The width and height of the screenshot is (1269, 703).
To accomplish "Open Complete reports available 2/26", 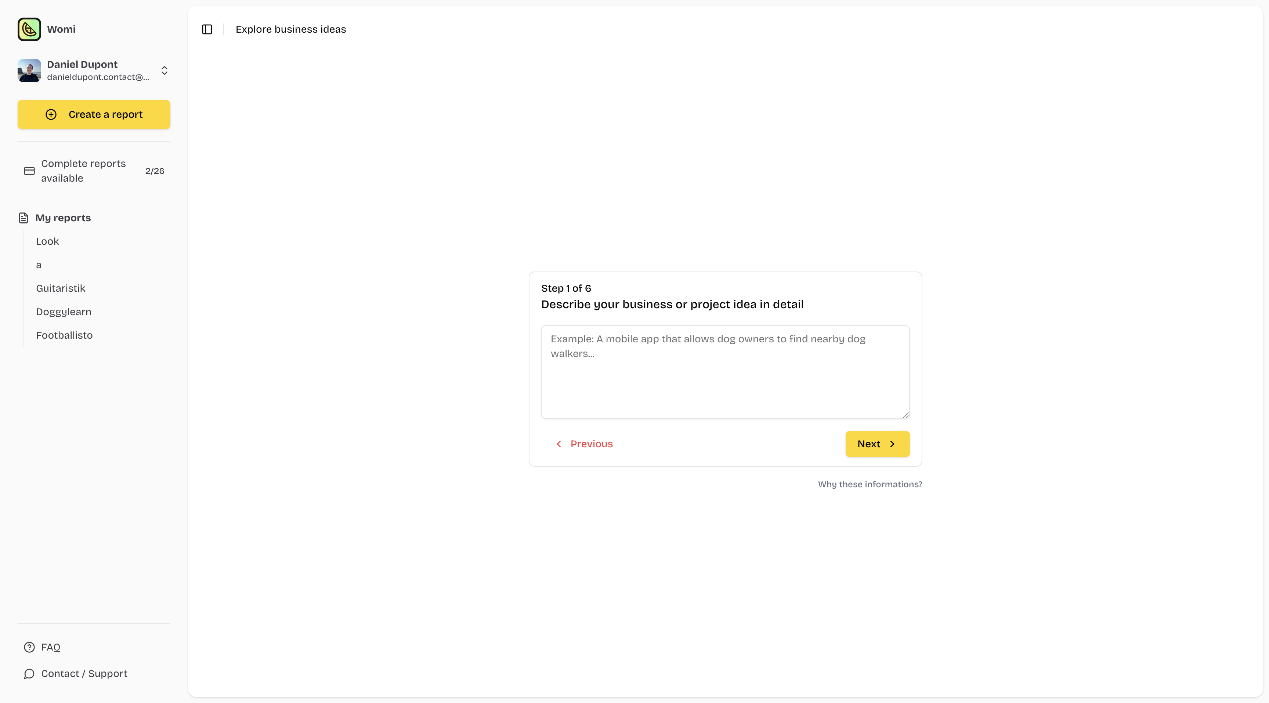I will click(x=94, y=171).
